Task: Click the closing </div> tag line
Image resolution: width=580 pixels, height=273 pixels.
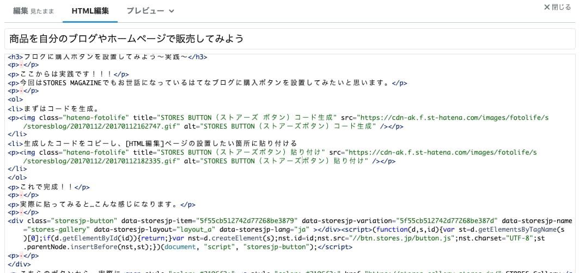Action: pyautogui.click(x=20, y=265)
